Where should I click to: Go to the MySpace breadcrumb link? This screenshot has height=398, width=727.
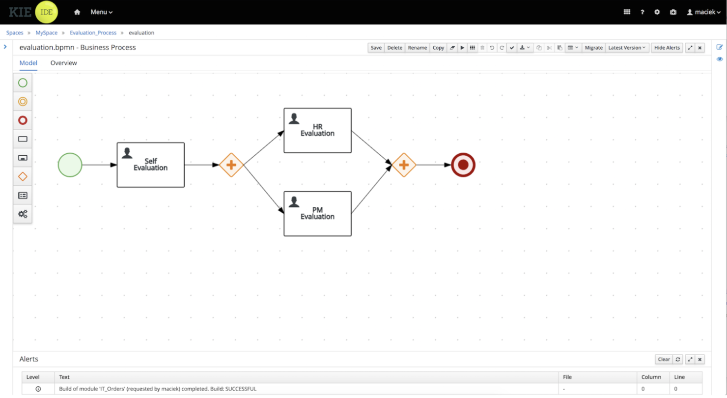tap(47, 33)
